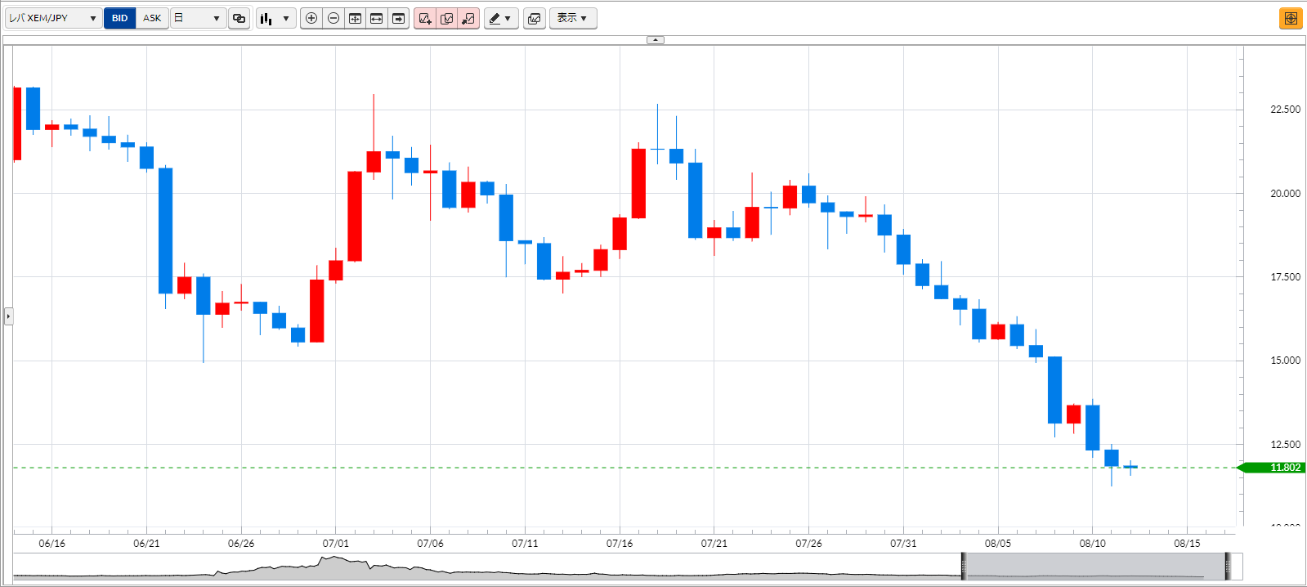Select the BID price toggle

tap(120, 18)
